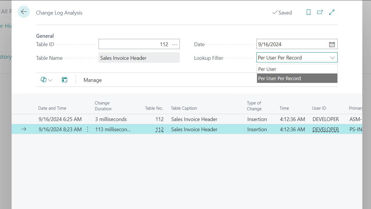Select the Analyze icon on the toolbar
The image size is (371, 209).
click(x=43, y=80)
